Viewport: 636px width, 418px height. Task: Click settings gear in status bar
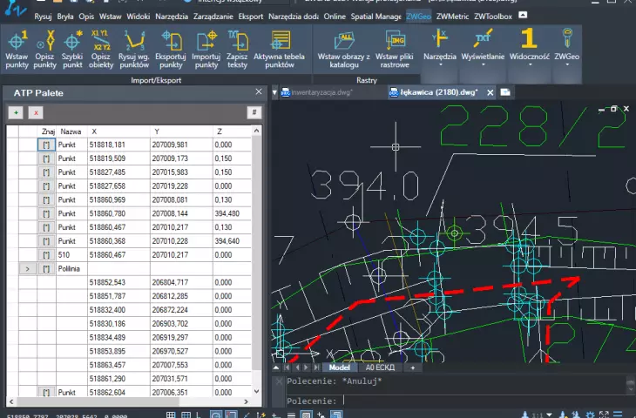590,415
